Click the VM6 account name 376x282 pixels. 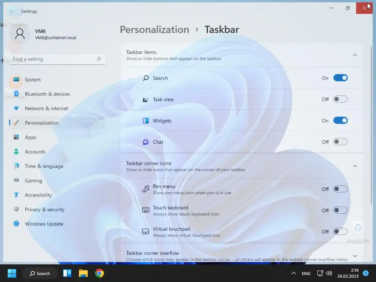pos(40,31)
